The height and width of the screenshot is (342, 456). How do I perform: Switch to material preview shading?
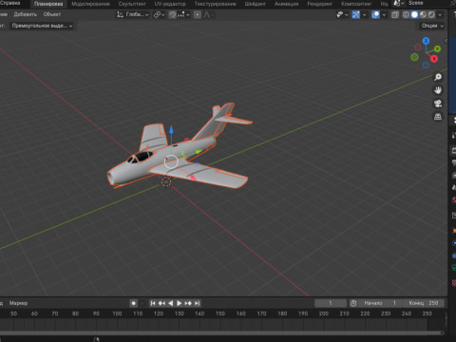point(423,15)
